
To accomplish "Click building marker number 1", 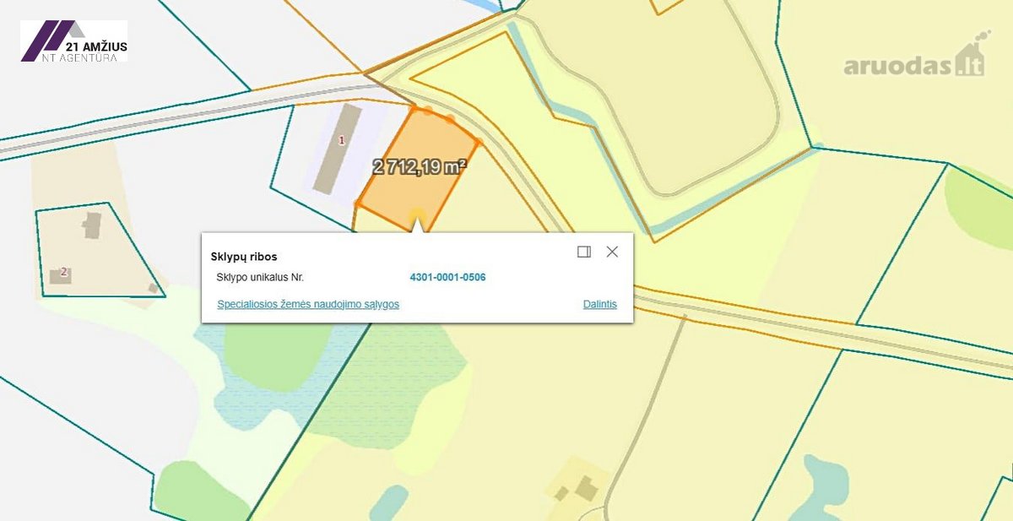I will [x=341, y=140].
